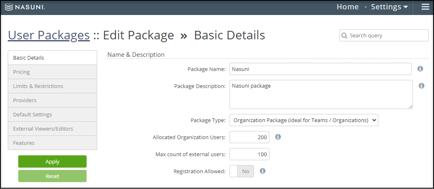Click info icon beside Package Name
Viewport: 434px width, 189px height.
420,69
